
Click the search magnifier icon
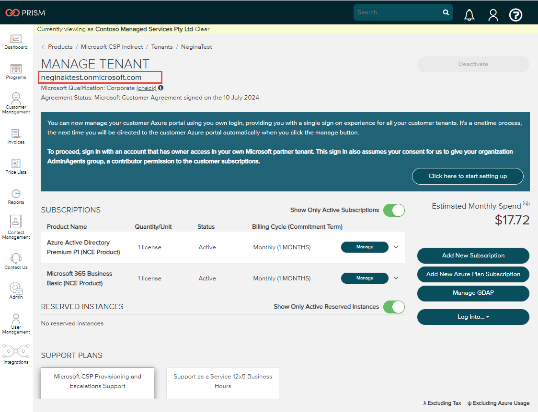pyautogui.click(x=446, y=12)
